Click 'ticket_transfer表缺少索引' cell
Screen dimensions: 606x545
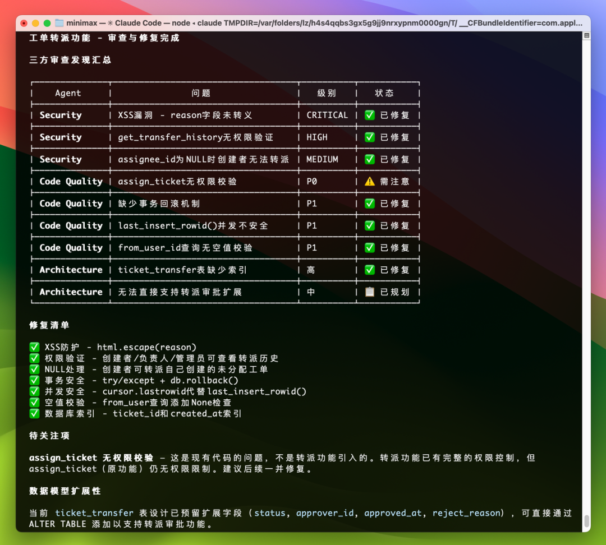point(182,270)
